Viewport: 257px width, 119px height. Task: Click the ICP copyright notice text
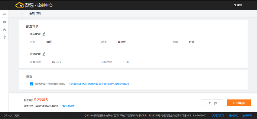146,116
